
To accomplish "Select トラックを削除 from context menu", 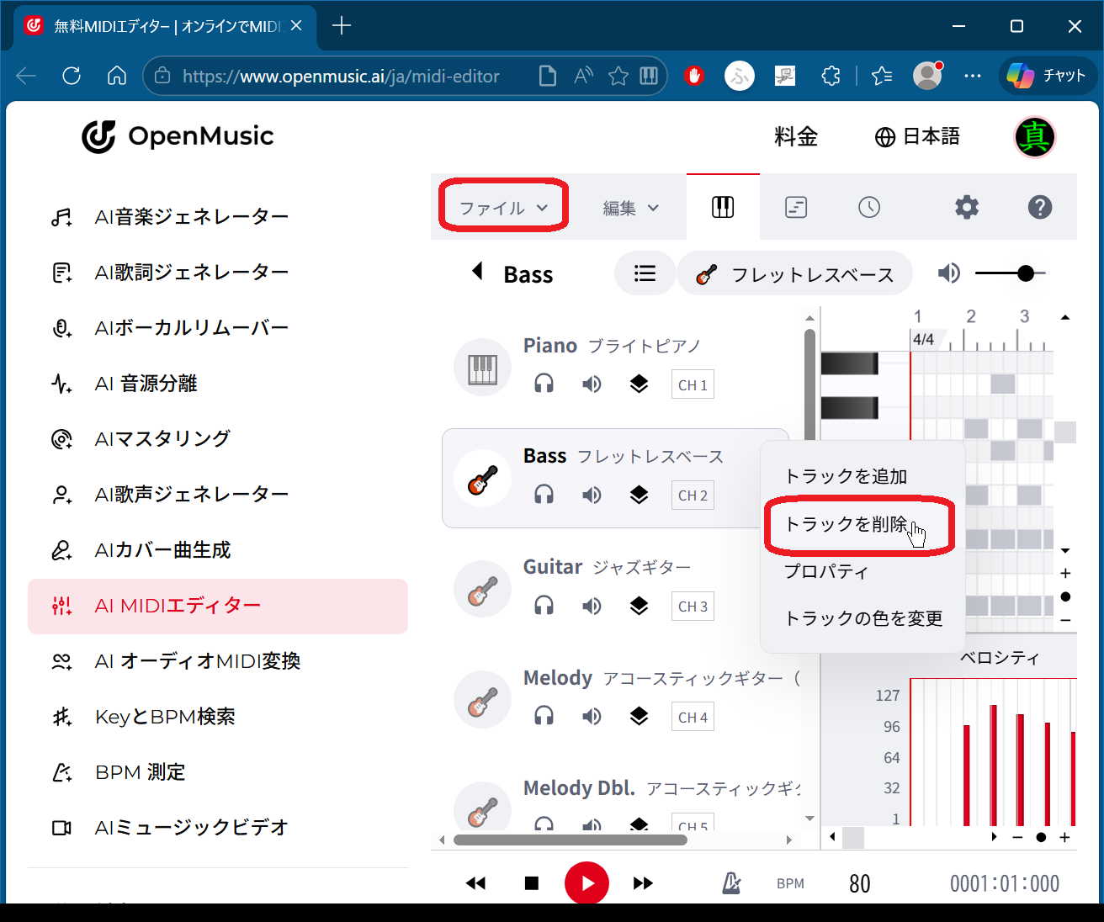I will (847, 524).
